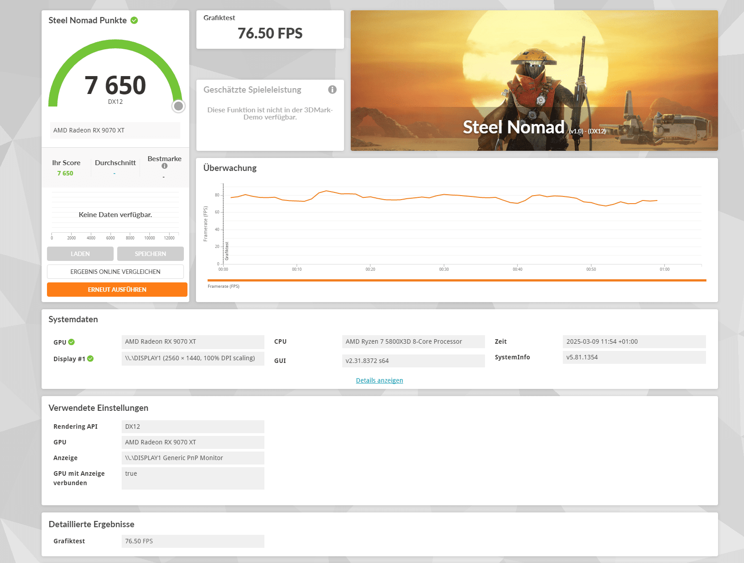The width and height of the screenshot is (744, 563).
Task: Click the Anzeige value Generic PnP Monitor
Action: 193,458
